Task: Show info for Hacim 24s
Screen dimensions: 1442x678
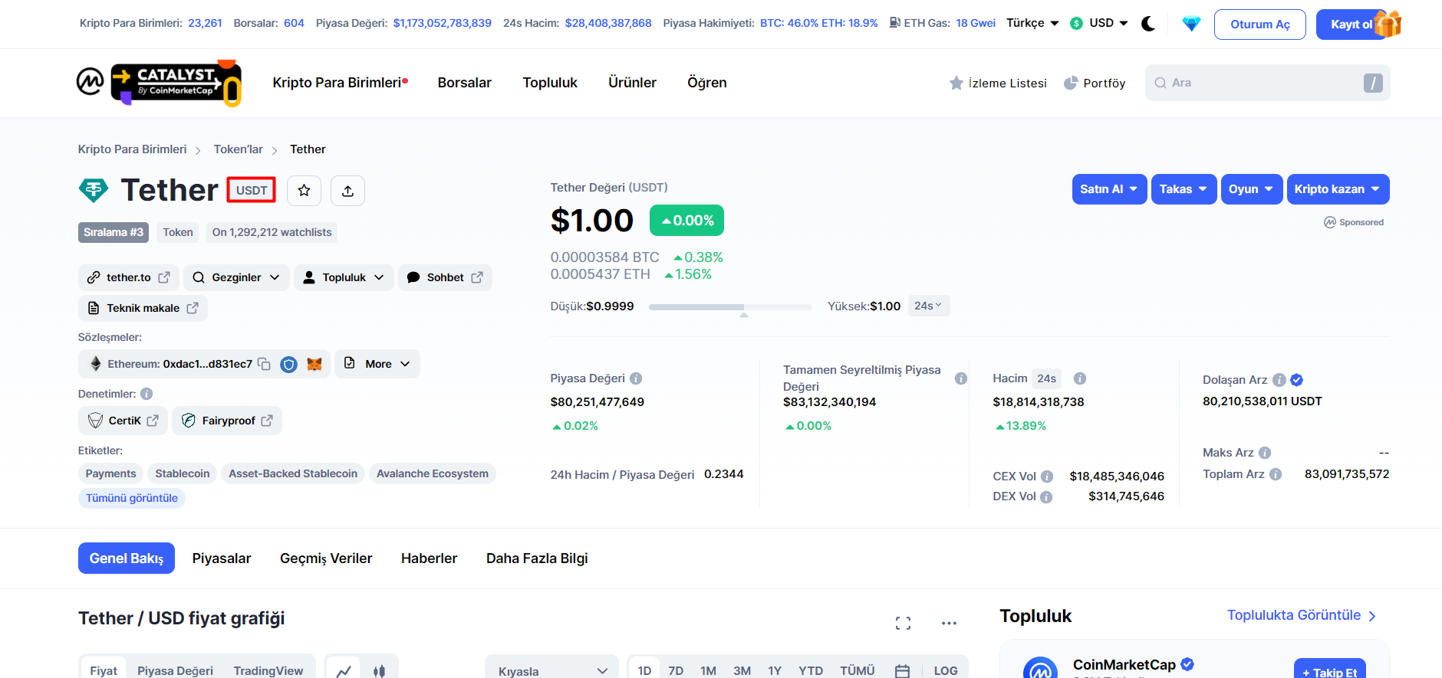Action: (x=1079, y=378)
